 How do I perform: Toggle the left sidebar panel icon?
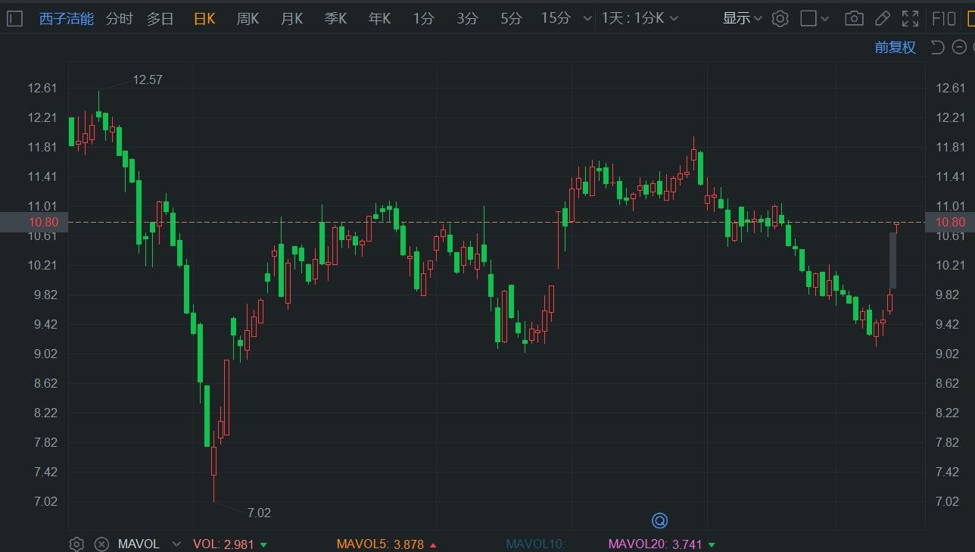tap(14, 19)
